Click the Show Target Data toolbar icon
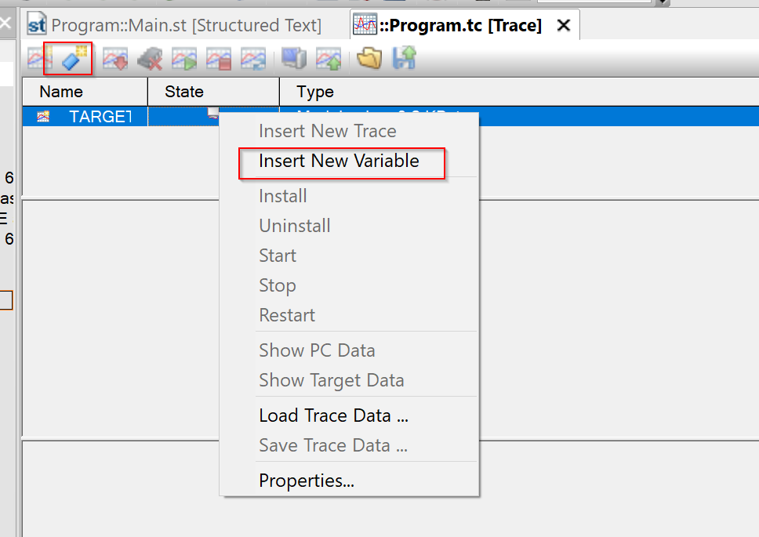The height and width of the screenshot is (537, 759). coord(329,59)
